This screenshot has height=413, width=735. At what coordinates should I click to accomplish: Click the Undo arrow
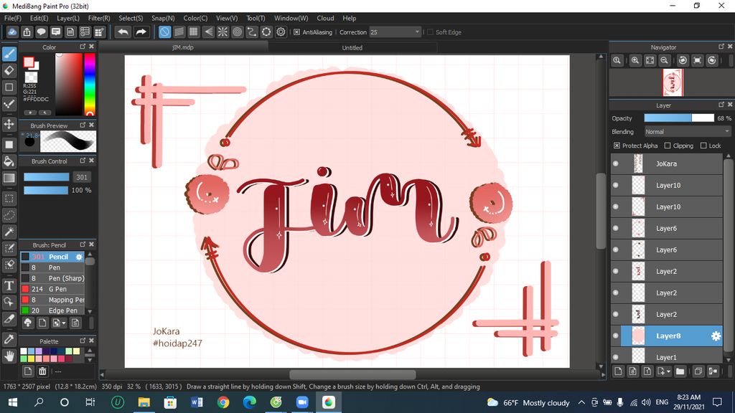click(x=123, y=32)
